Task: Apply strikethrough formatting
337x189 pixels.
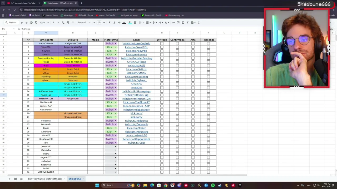Action: 119,23
